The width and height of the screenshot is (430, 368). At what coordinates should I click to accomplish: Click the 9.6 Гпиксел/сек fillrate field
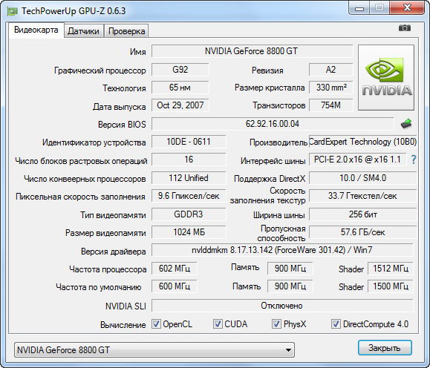click(189, 196)
